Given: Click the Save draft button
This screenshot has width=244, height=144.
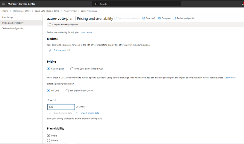Looking at the screenshot, I should [149, 18].
